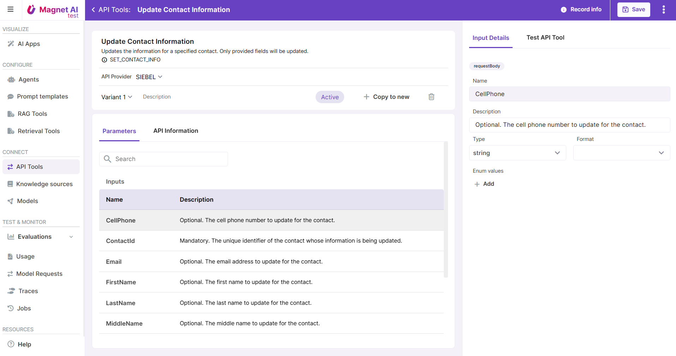The image size is (676, 356).
Task: Delete variant using trash icon
Action: (431, 97)
